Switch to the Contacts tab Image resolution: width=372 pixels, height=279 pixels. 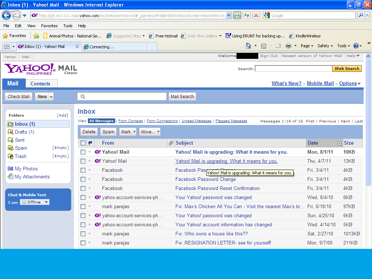click(x=40, y=84)
